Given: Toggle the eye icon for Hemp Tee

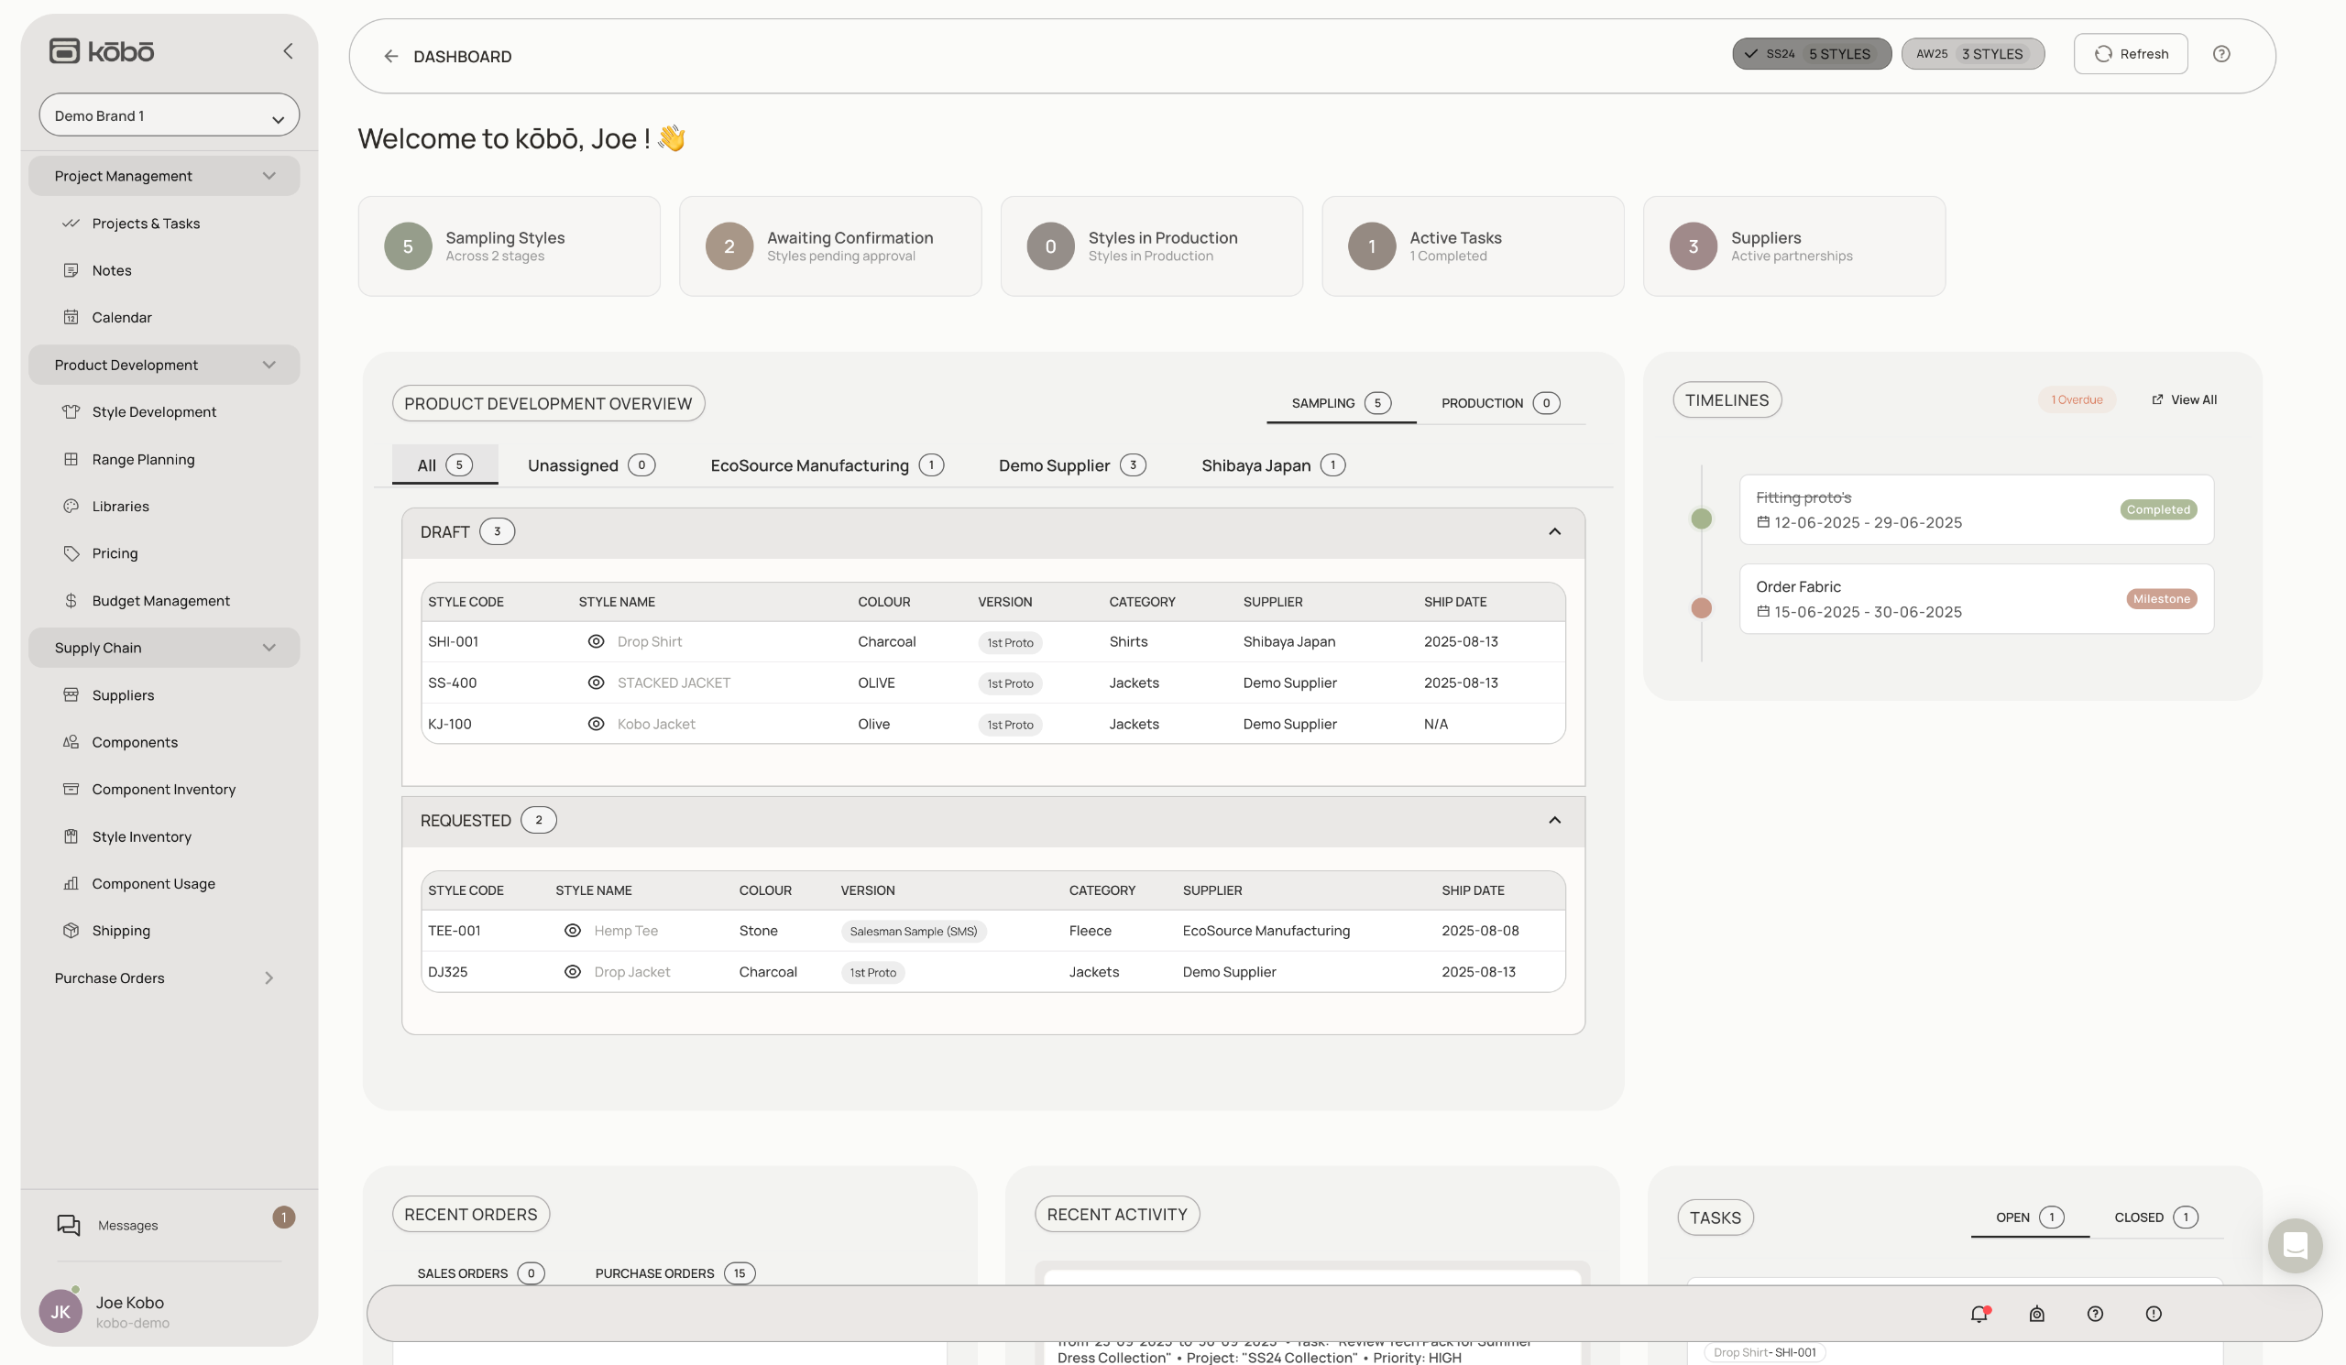Looking at the screenshot, I should 573,930.
